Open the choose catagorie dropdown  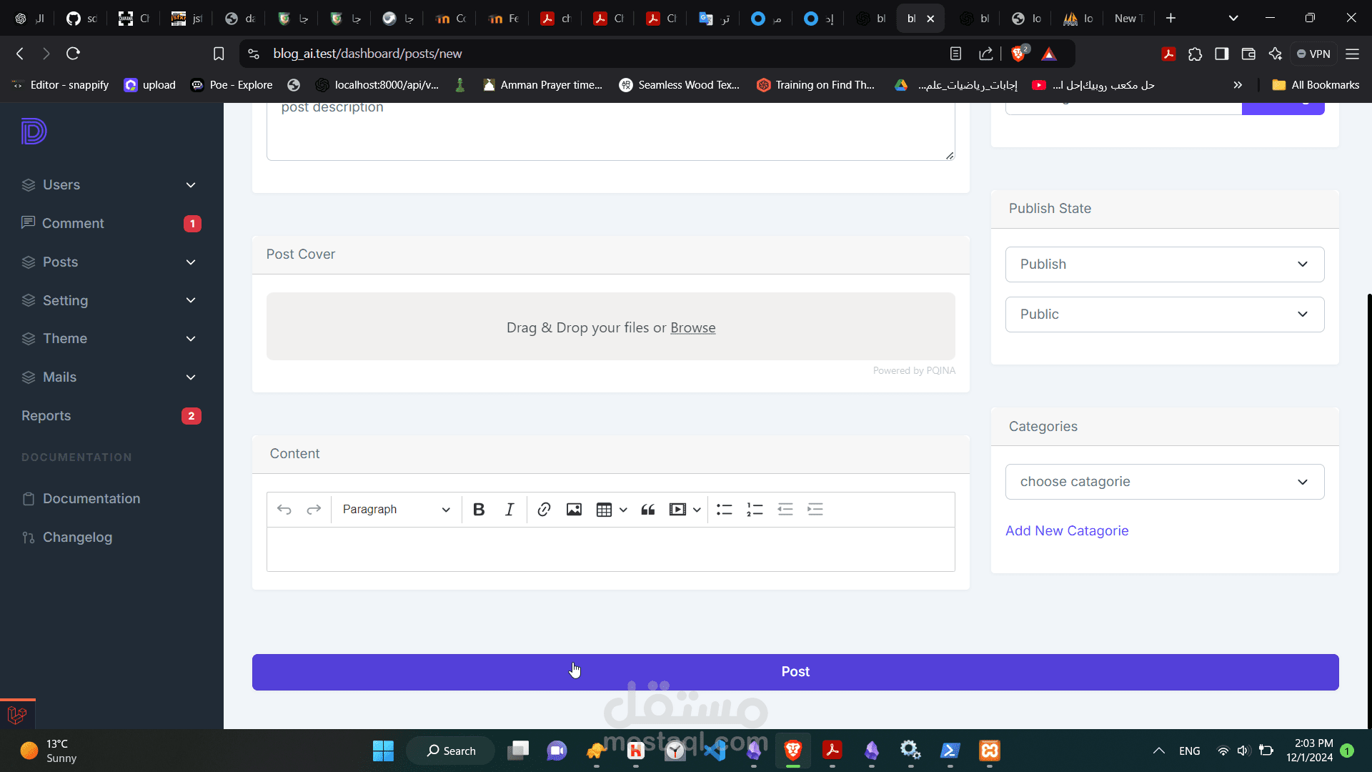click(x=1164, y=482)
